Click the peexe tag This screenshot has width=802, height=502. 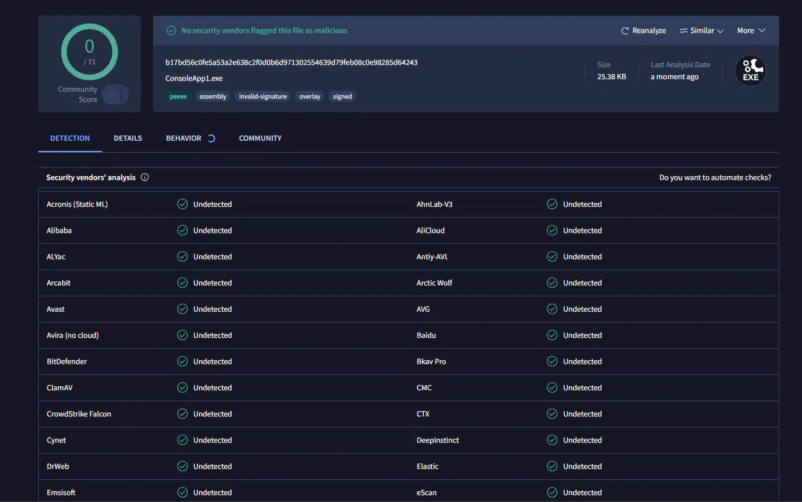(178, 96)
